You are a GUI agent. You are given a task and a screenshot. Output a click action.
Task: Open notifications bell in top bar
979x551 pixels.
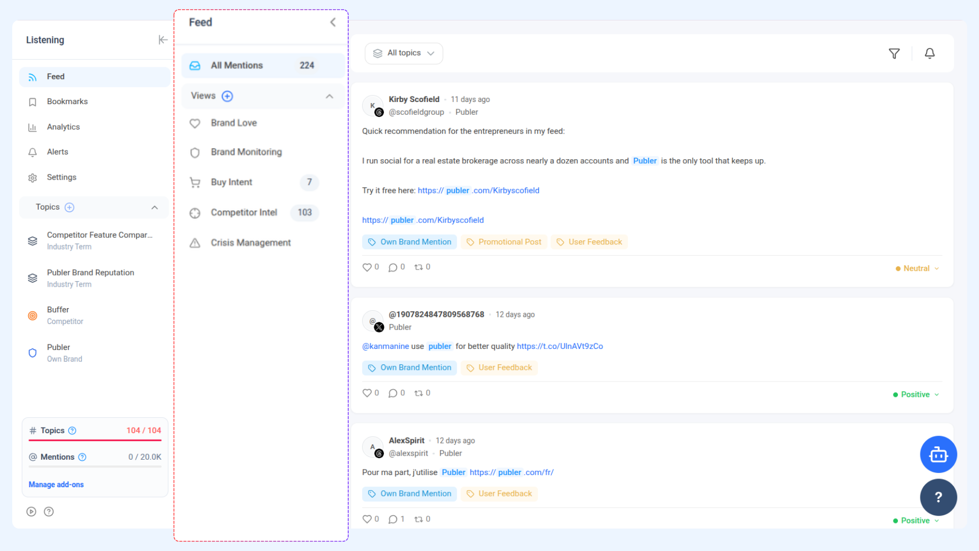(930, 54)
